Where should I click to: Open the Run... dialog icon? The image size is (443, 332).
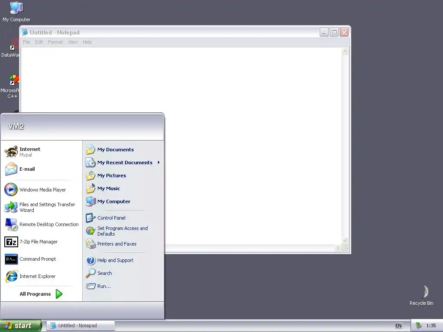point(91,286)
